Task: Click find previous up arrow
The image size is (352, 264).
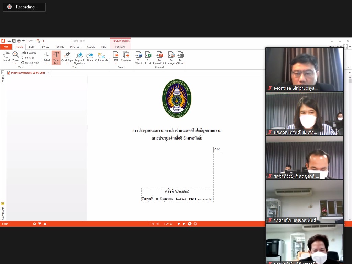Action: [x=45, y=224]
